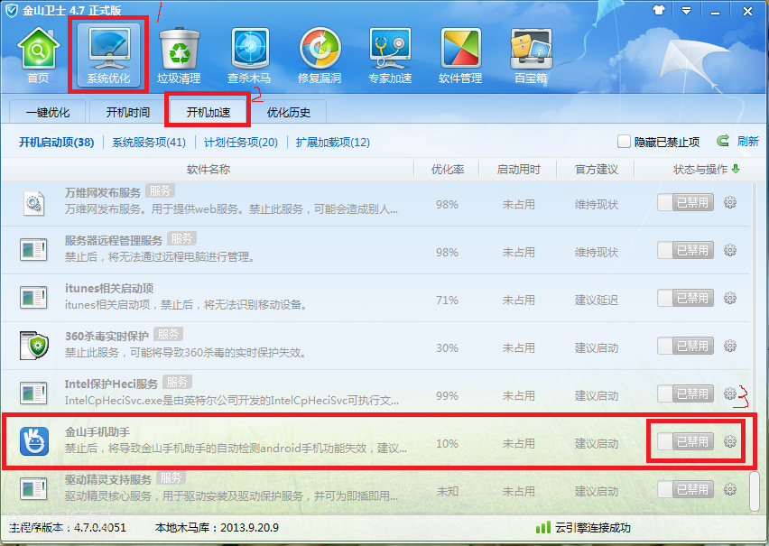Select 系统服务项(41) category
The height and width of the screenshot is (546, 769).
149,143
